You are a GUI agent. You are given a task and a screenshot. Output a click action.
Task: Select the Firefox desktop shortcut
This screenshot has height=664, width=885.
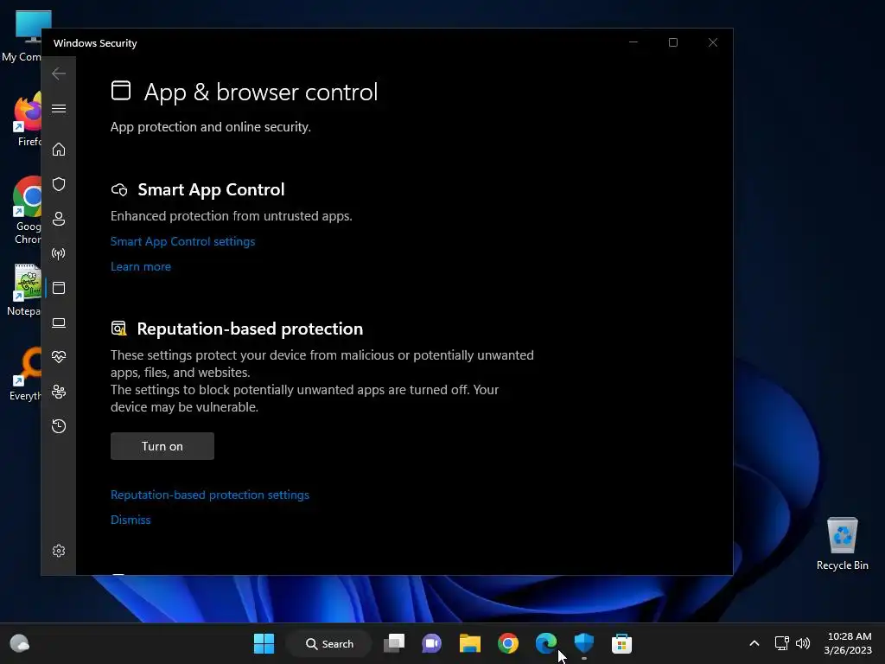pos(27,119)
